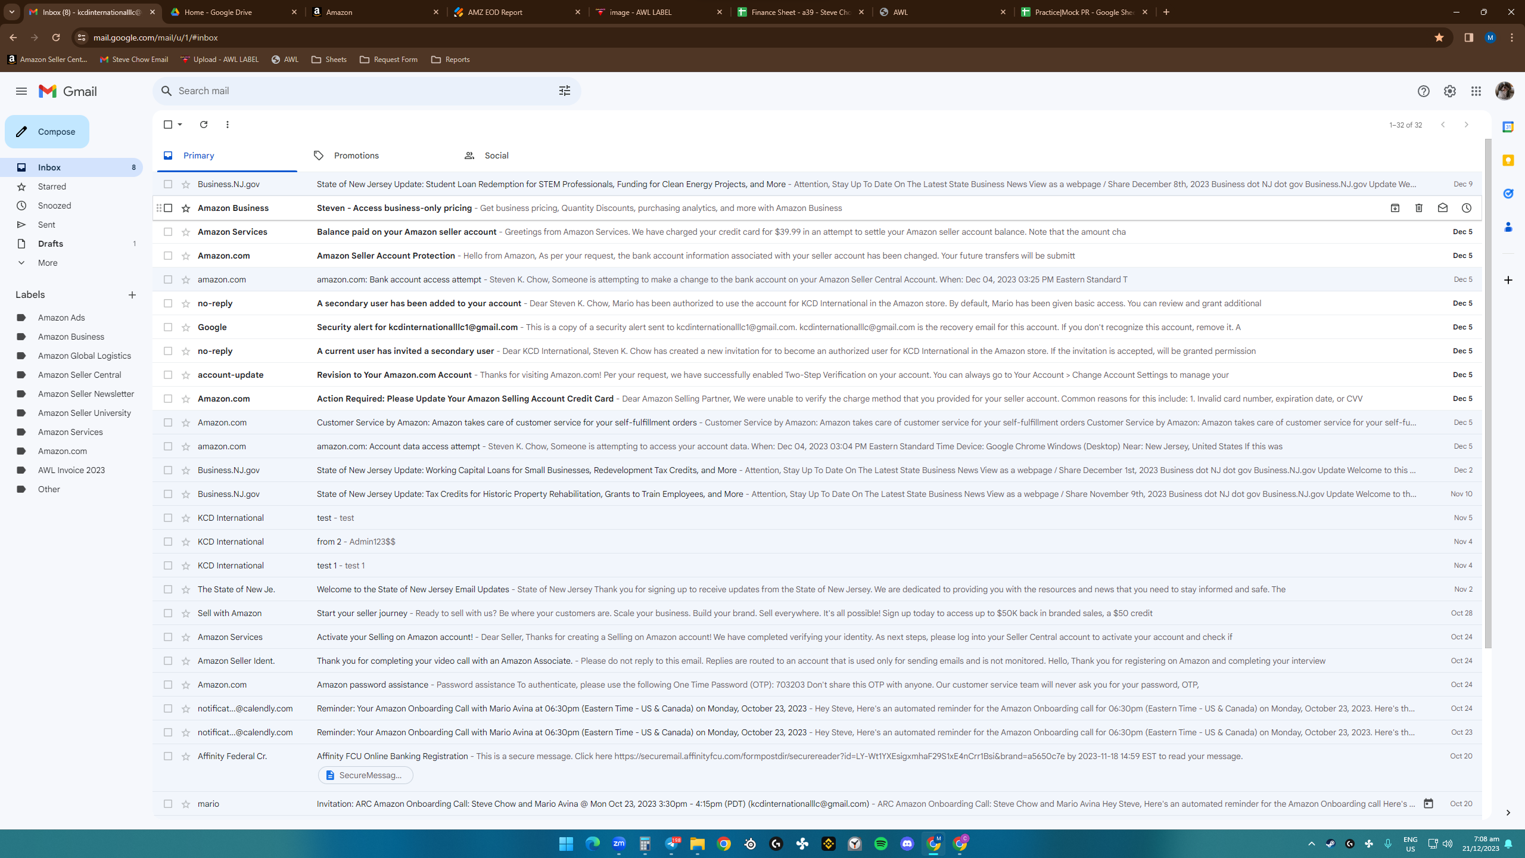The width and height of the screenshot is (1525, 858).
Task: Select the Primary inbox tab
Action: pos(227,156)
